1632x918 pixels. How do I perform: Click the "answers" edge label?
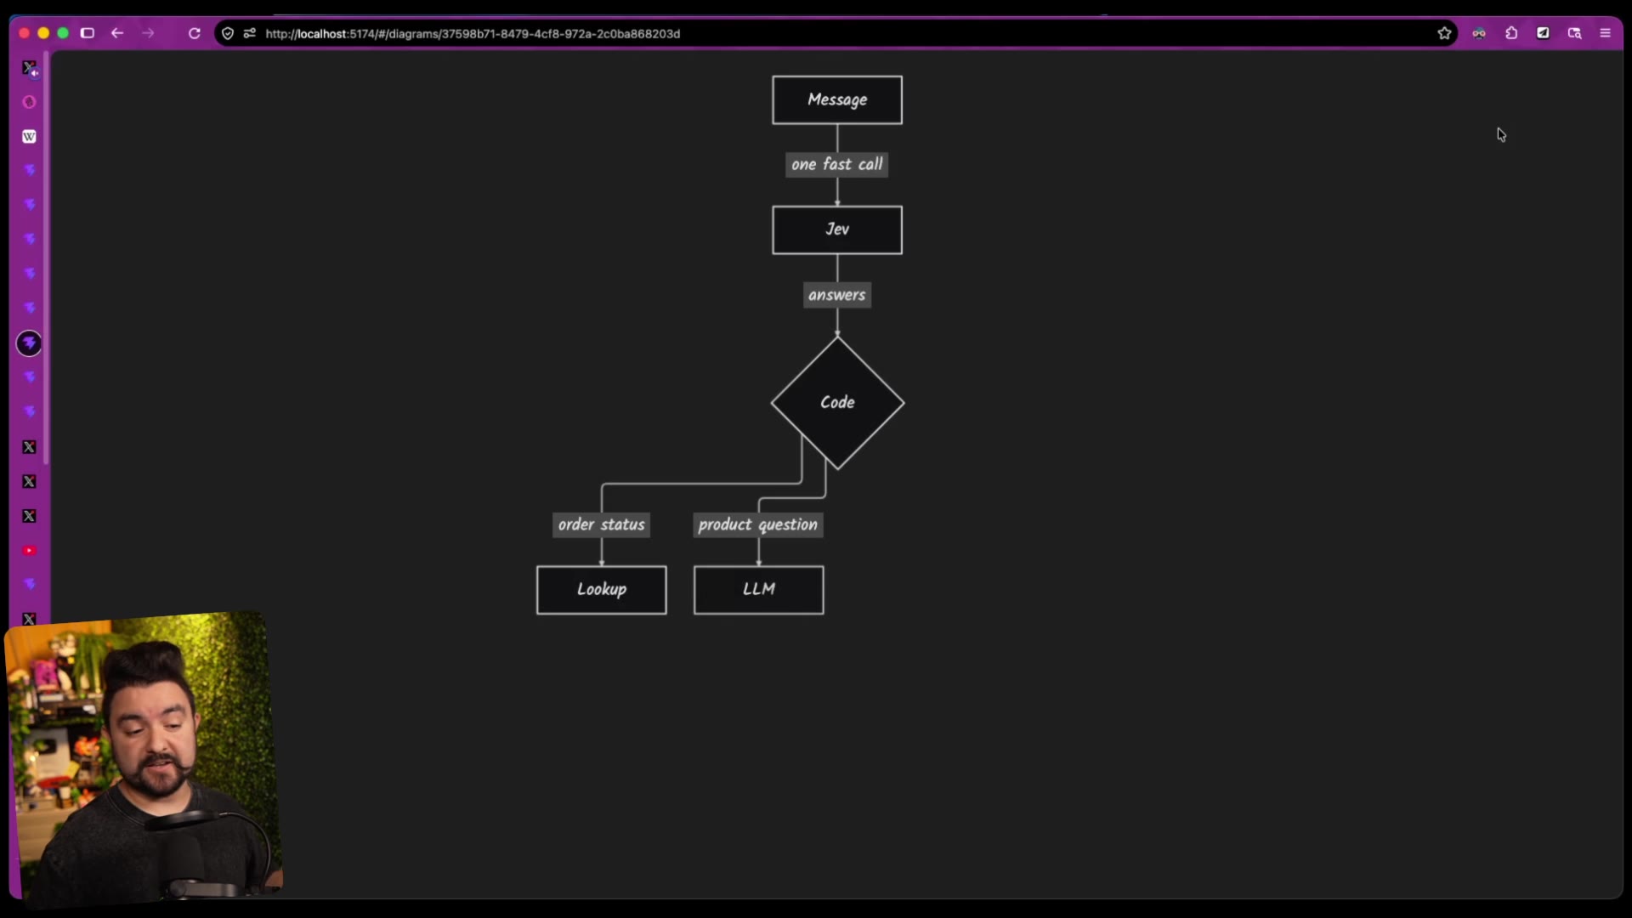[837, 295]
